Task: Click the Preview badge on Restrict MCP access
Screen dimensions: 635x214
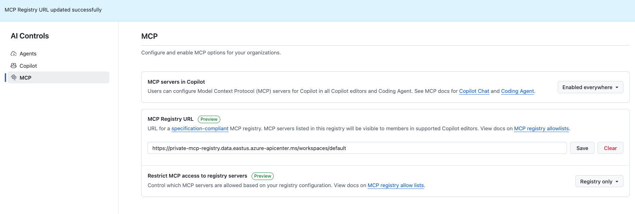Action: click(262, 176)
